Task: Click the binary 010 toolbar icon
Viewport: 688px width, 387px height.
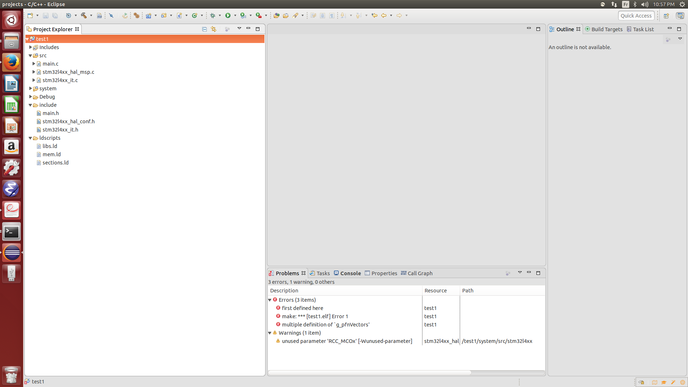Action: pyautogui.click(x=99, y=15)
